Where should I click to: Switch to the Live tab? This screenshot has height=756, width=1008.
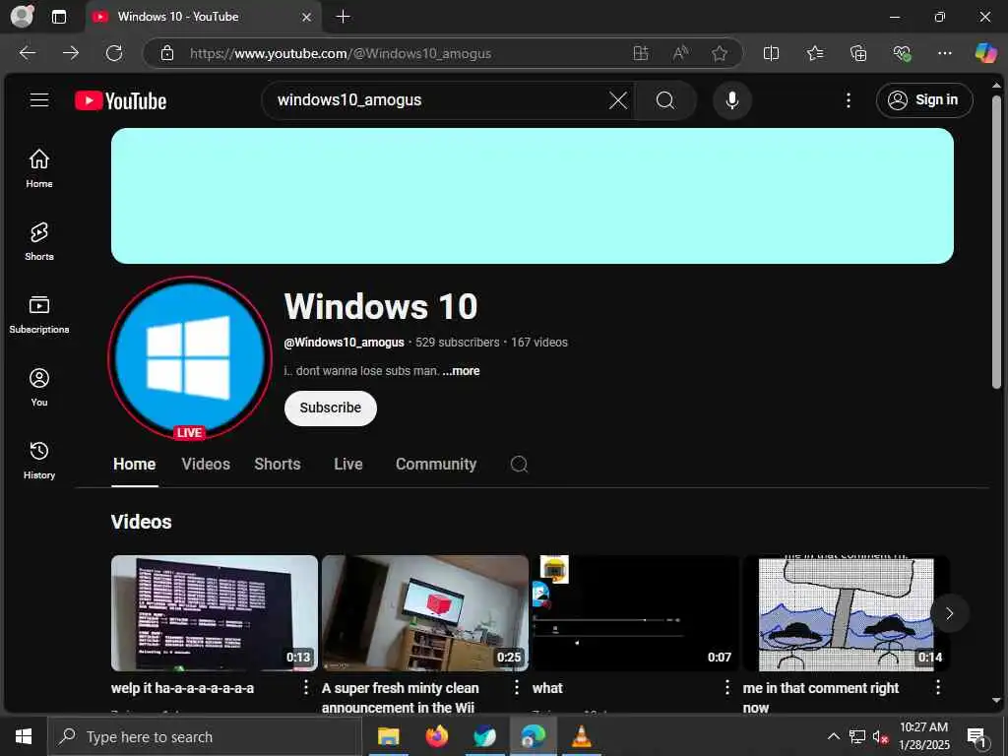tap(347, 465)
